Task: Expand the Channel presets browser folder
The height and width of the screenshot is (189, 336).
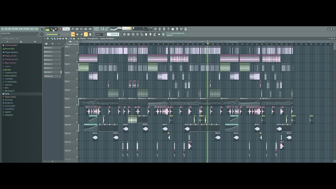Action: (x=11, y=59)
